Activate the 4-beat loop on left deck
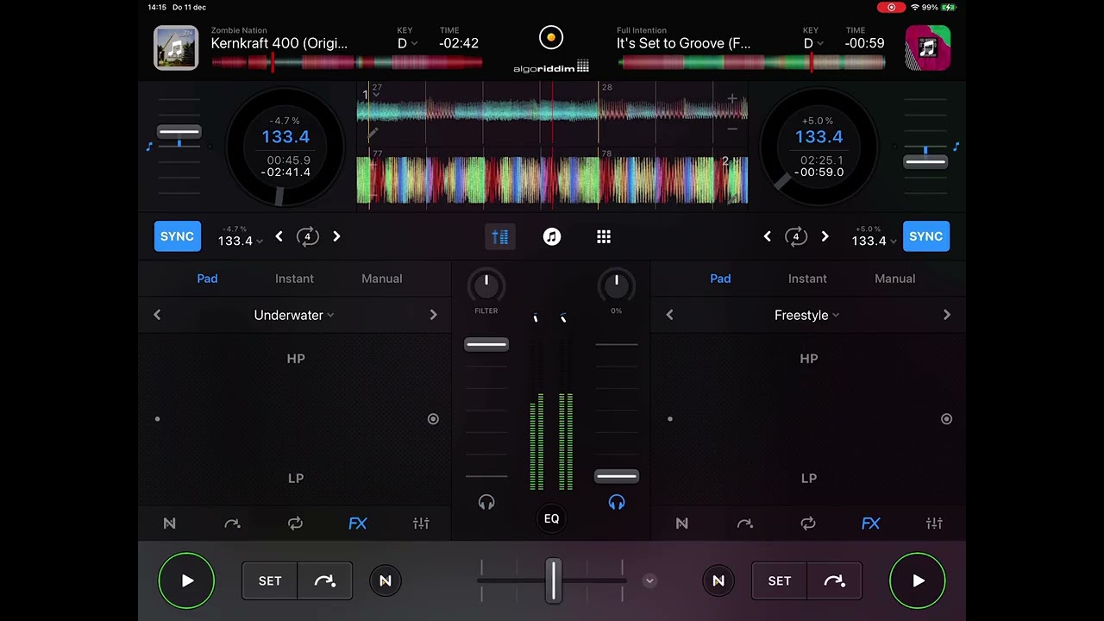Image resolution: width=1104 pixels, height=621 pixels. tap(308, 236)
